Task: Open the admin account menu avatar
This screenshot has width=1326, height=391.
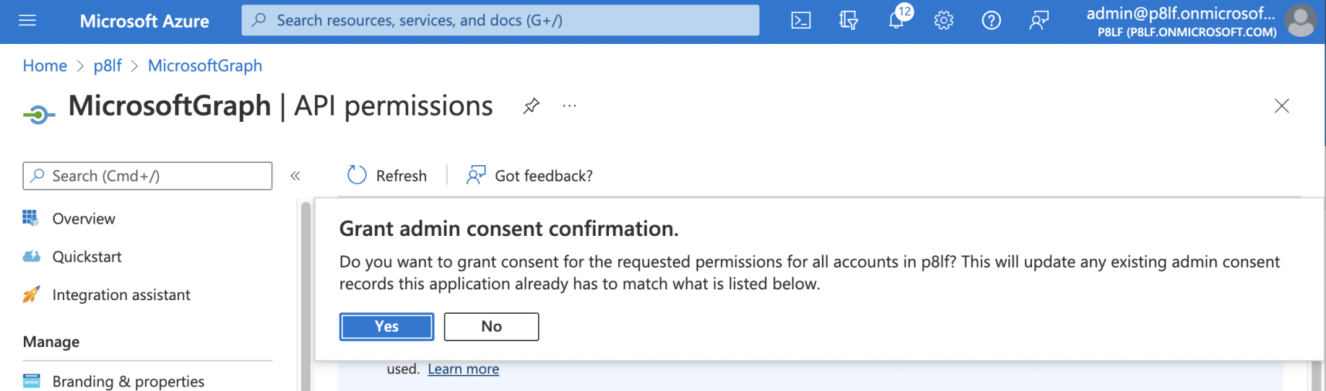Action: coord(1301,21)
